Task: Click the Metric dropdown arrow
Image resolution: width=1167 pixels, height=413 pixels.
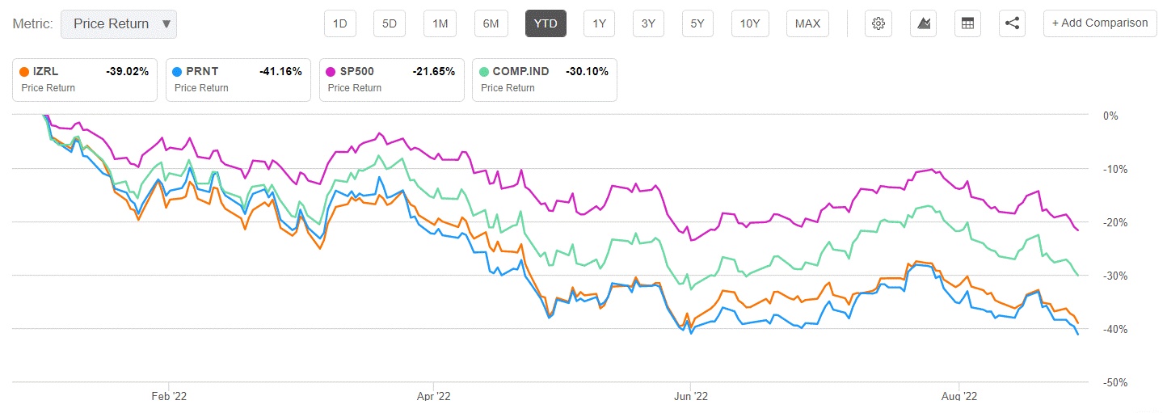Action: (166, 23)
